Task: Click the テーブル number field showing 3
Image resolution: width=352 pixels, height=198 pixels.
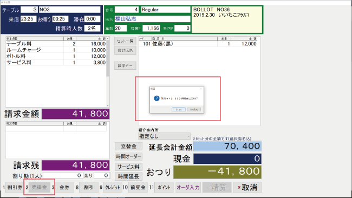Action: tap(29, 10)
